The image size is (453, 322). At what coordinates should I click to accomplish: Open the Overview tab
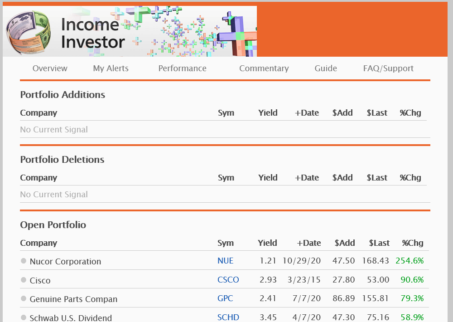(x=50, y=68)
